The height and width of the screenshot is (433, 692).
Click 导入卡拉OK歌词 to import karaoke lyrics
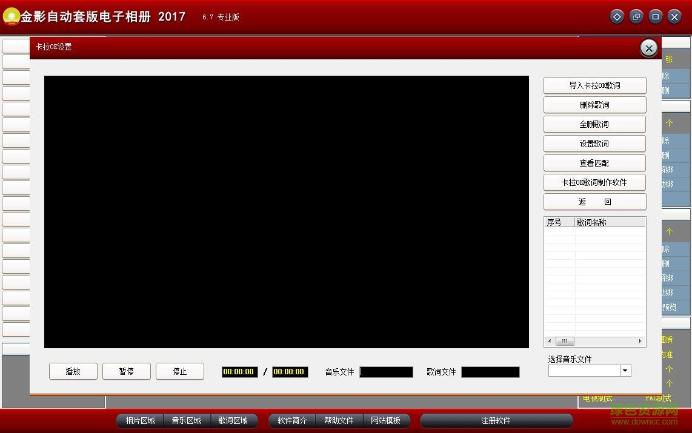pyautogui.click(x=594, y=85)
